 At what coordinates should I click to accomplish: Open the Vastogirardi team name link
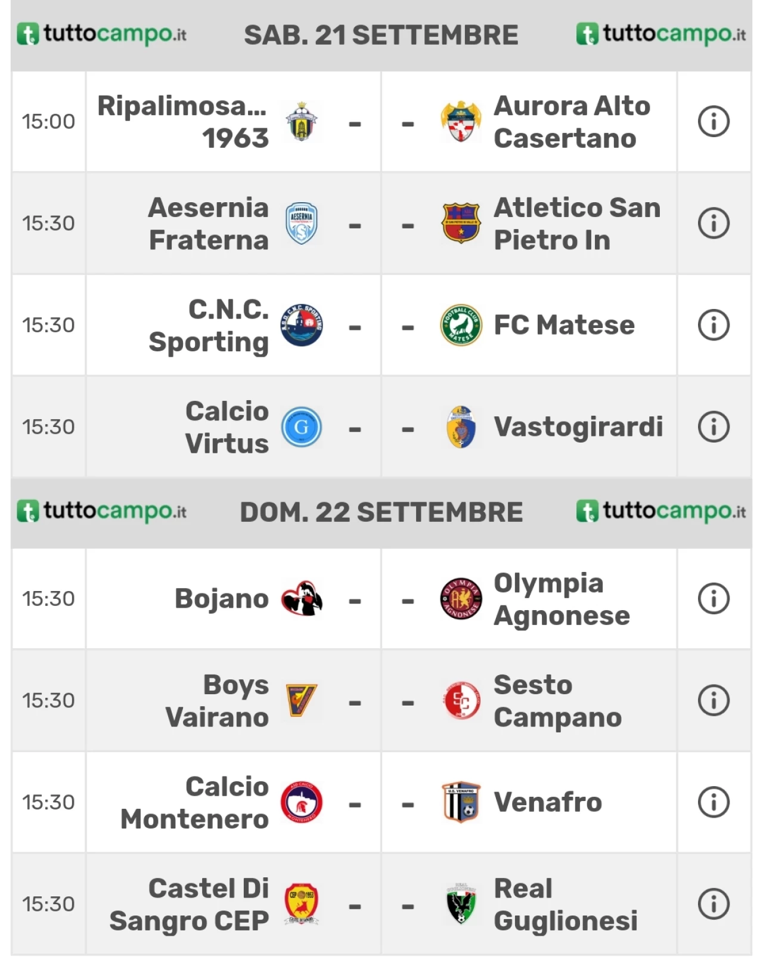tap(578, 427)
